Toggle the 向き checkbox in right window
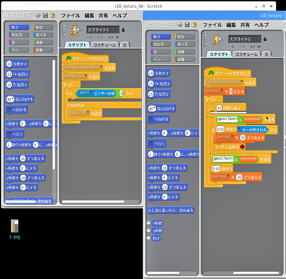This screenshot has height=279, width=286. pos(149,238)
